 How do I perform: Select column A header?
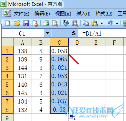click(x=23, y=42)
